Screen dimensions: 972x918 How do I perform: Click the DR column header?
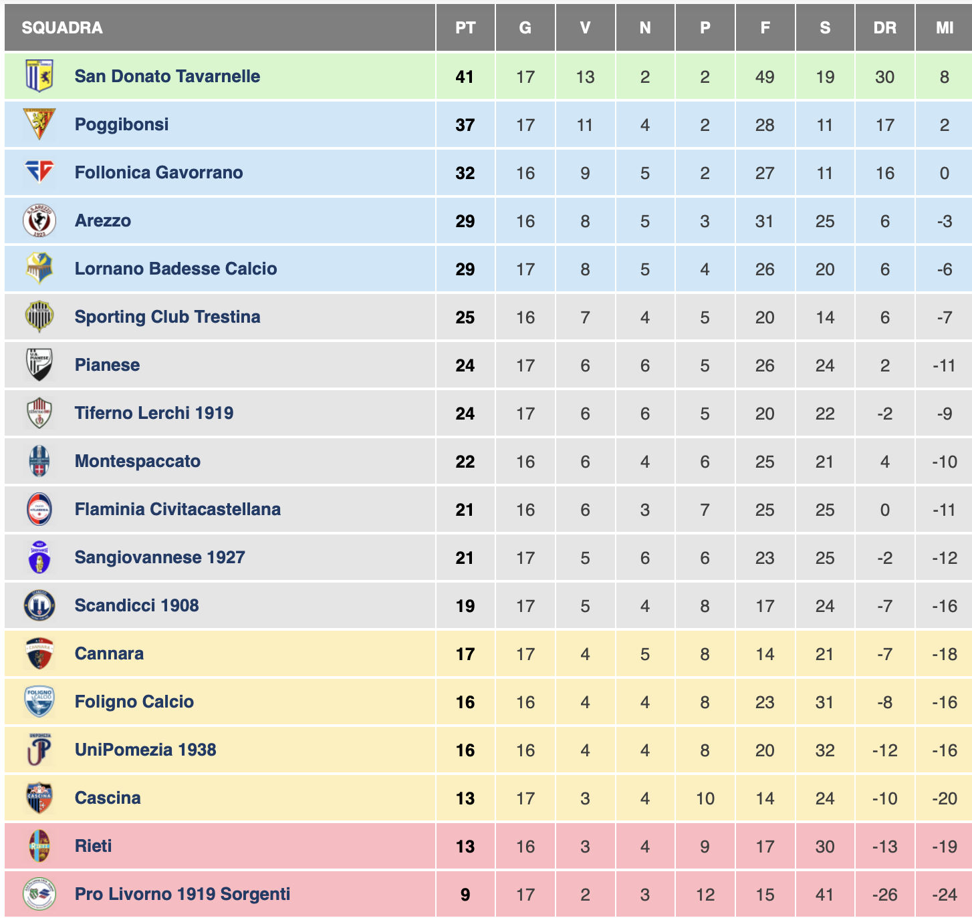tap(884, 28)
